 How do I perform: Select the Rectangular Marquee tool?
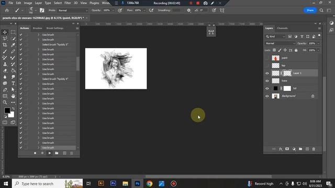pyautogui.click(x=13, y=32)
